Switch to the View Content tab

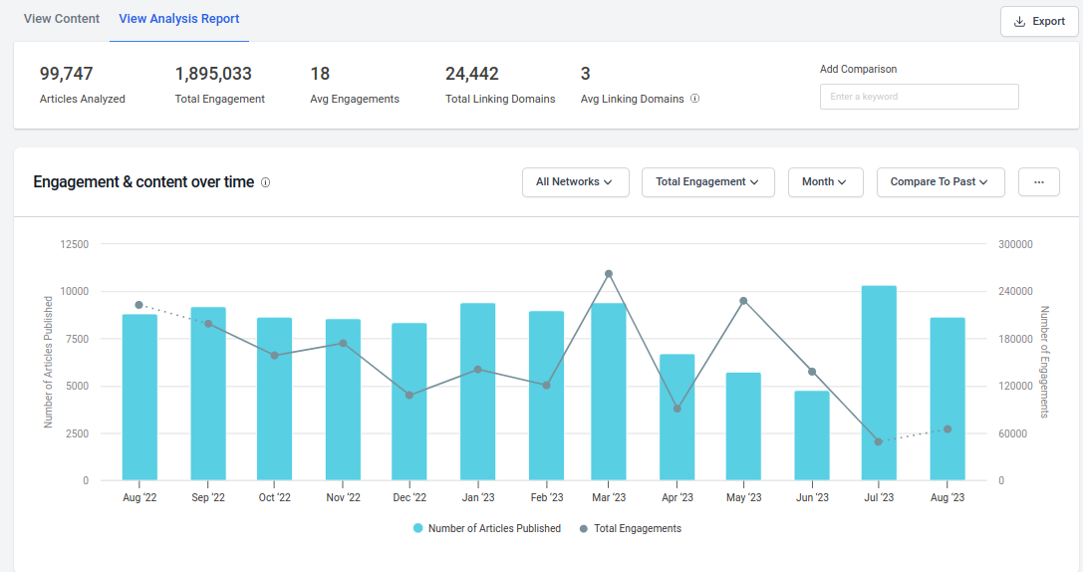click(x=62, y=19)
